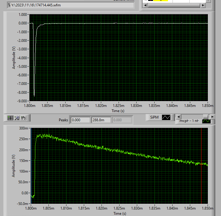Click the lower graph's Amplitude (V) axis label
The height and width of the screenshot is (216, 221).
[13, 166]
